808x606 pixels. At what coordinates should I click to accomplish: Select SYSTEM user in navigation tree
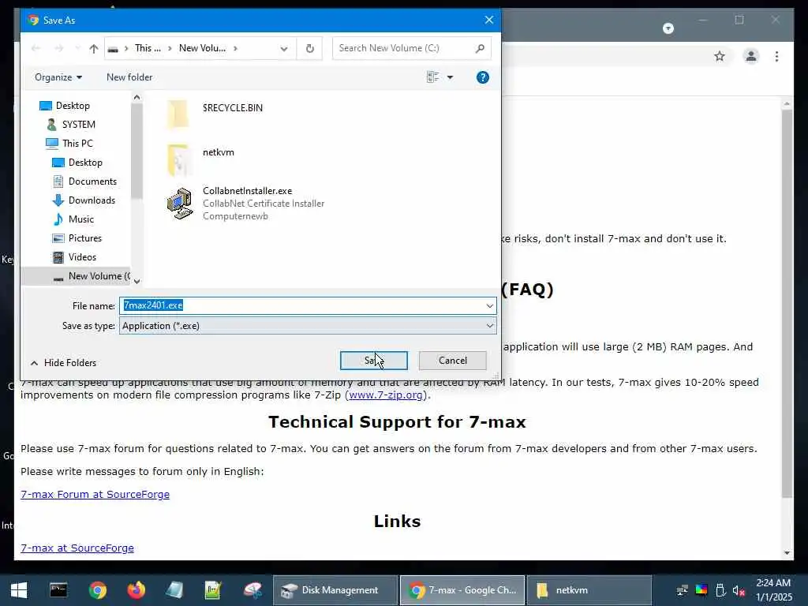tap(78, 125)
